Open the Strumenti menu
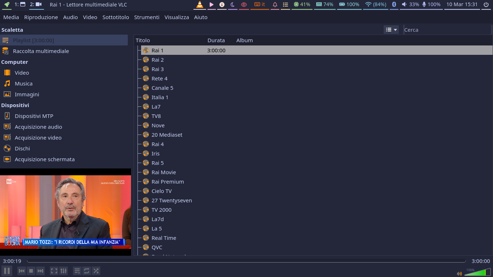Viewport: 493px width, 277px height. click(147, 17)
